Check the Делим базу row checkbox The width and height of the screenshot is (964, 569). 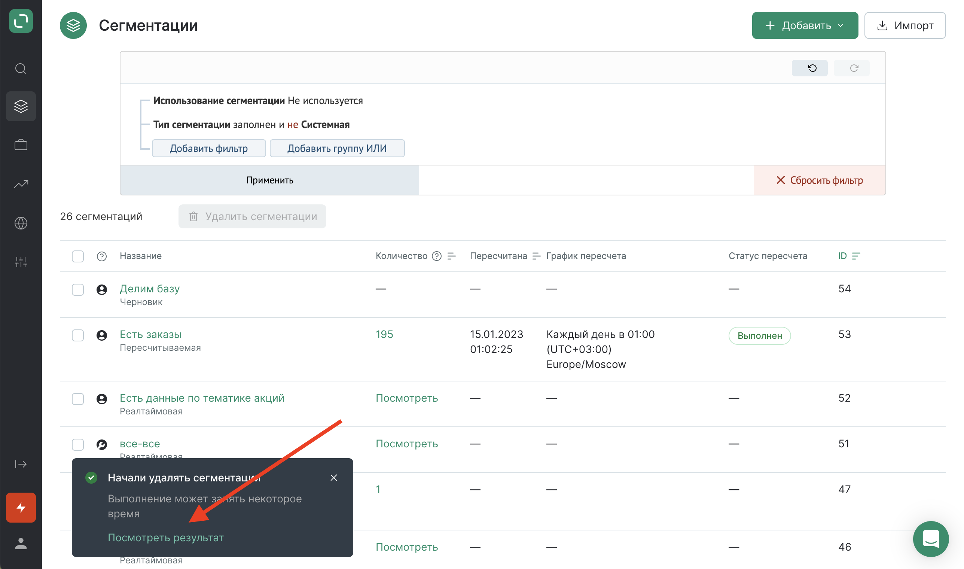tap(78, 289)
